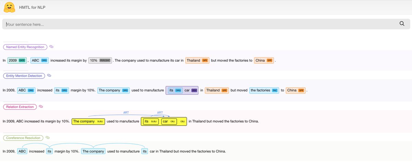
Task: Copy link icon beside Coreference Resolution
Action: click(x=47, y=138)
